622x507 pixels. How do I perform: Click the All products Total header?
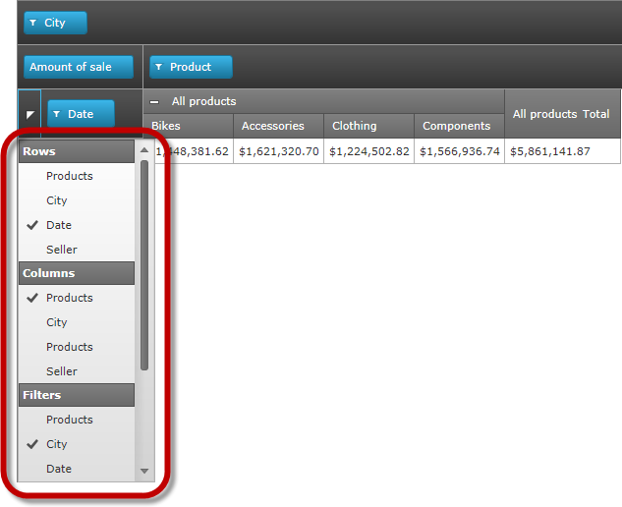click(x=561, y=114)
